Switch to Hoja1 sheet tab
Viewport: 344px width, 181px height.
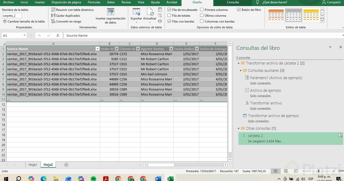tap(33, 165)
